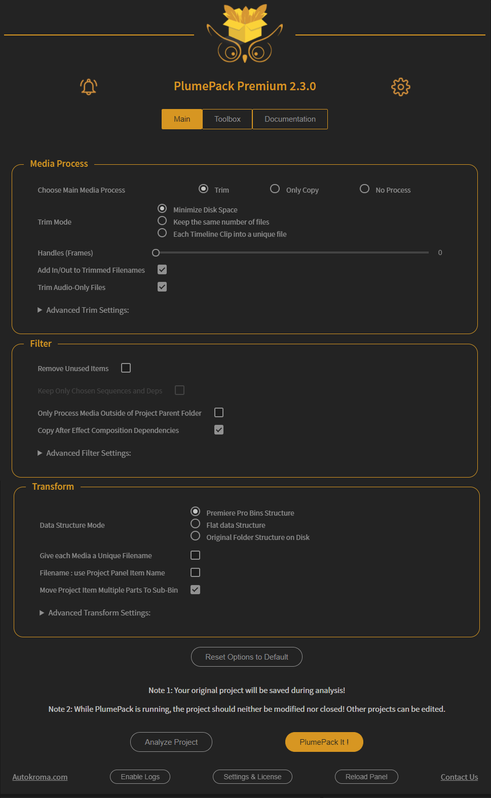Expand Advanced Trim Settings
The height and width of the screenshot is (798, 491).
[84, 310]
